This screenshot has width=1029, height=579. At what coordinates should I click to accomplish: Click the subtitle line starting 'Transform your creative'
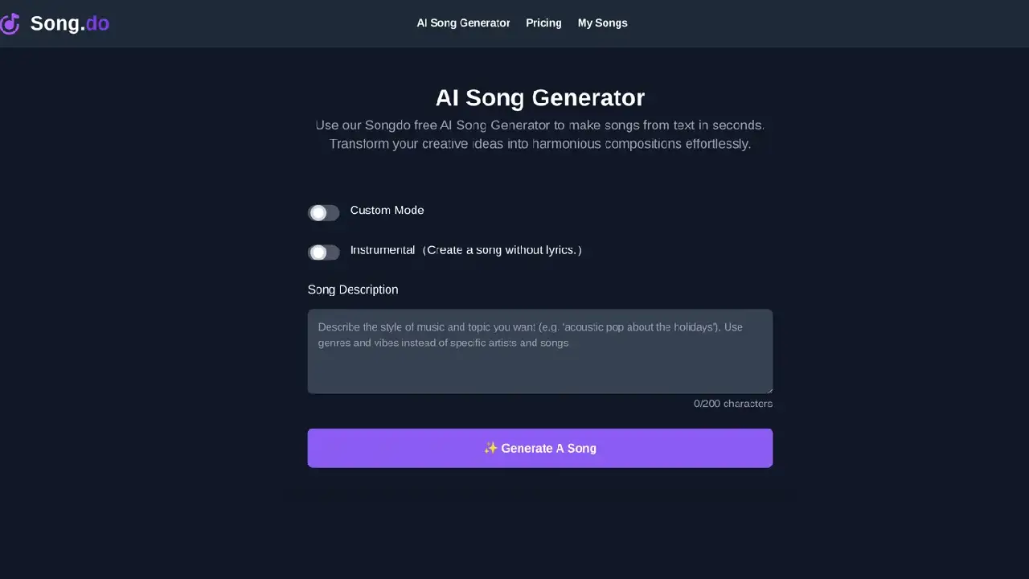[x=539, y=144]
